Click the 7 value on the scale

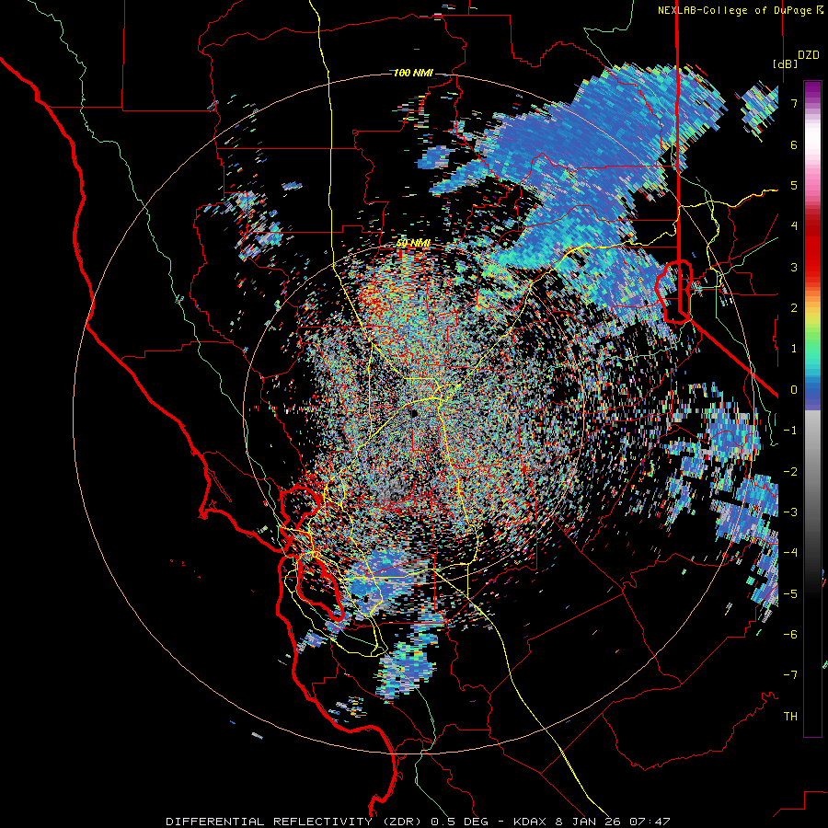tap(794, 103)
